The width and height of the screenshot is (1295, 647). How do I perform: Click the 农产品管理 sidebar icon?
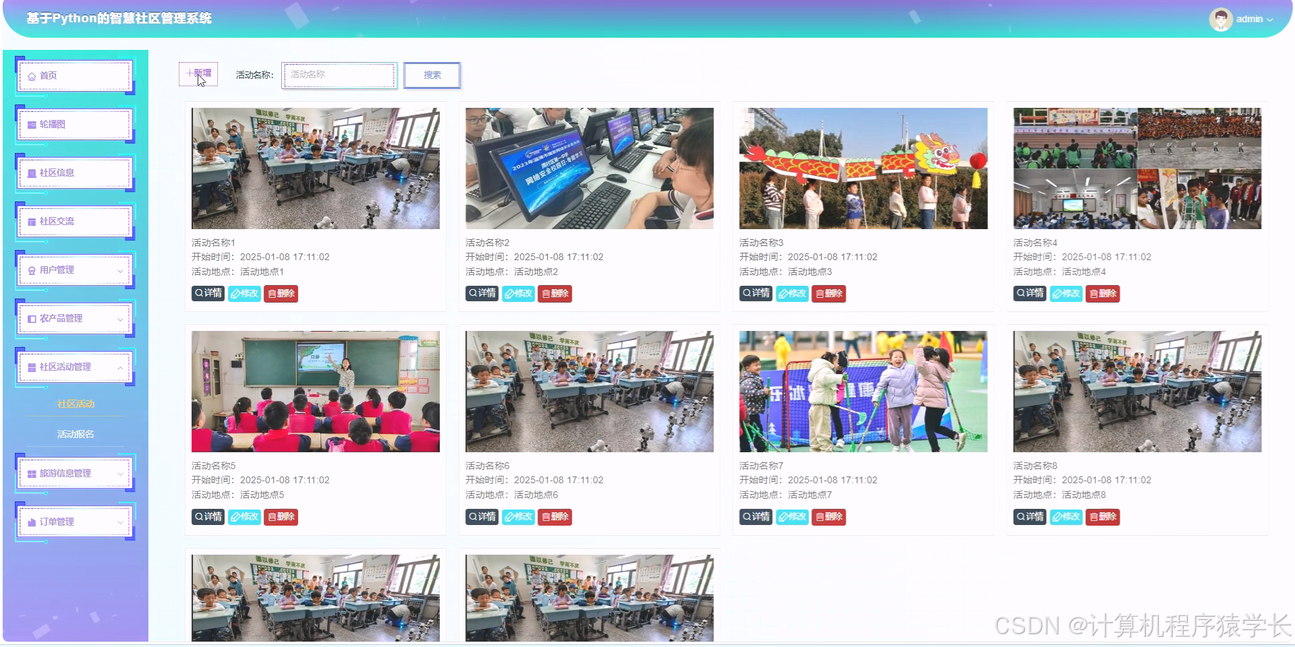coord(32,319)
